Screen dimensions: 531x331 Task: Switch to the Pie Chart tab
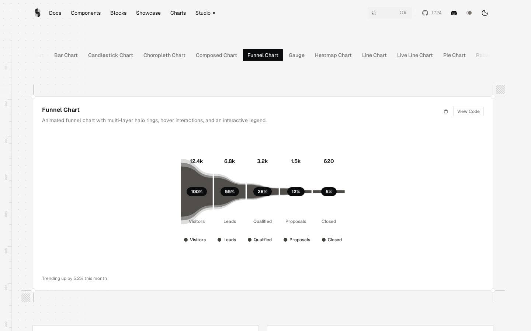454,55
